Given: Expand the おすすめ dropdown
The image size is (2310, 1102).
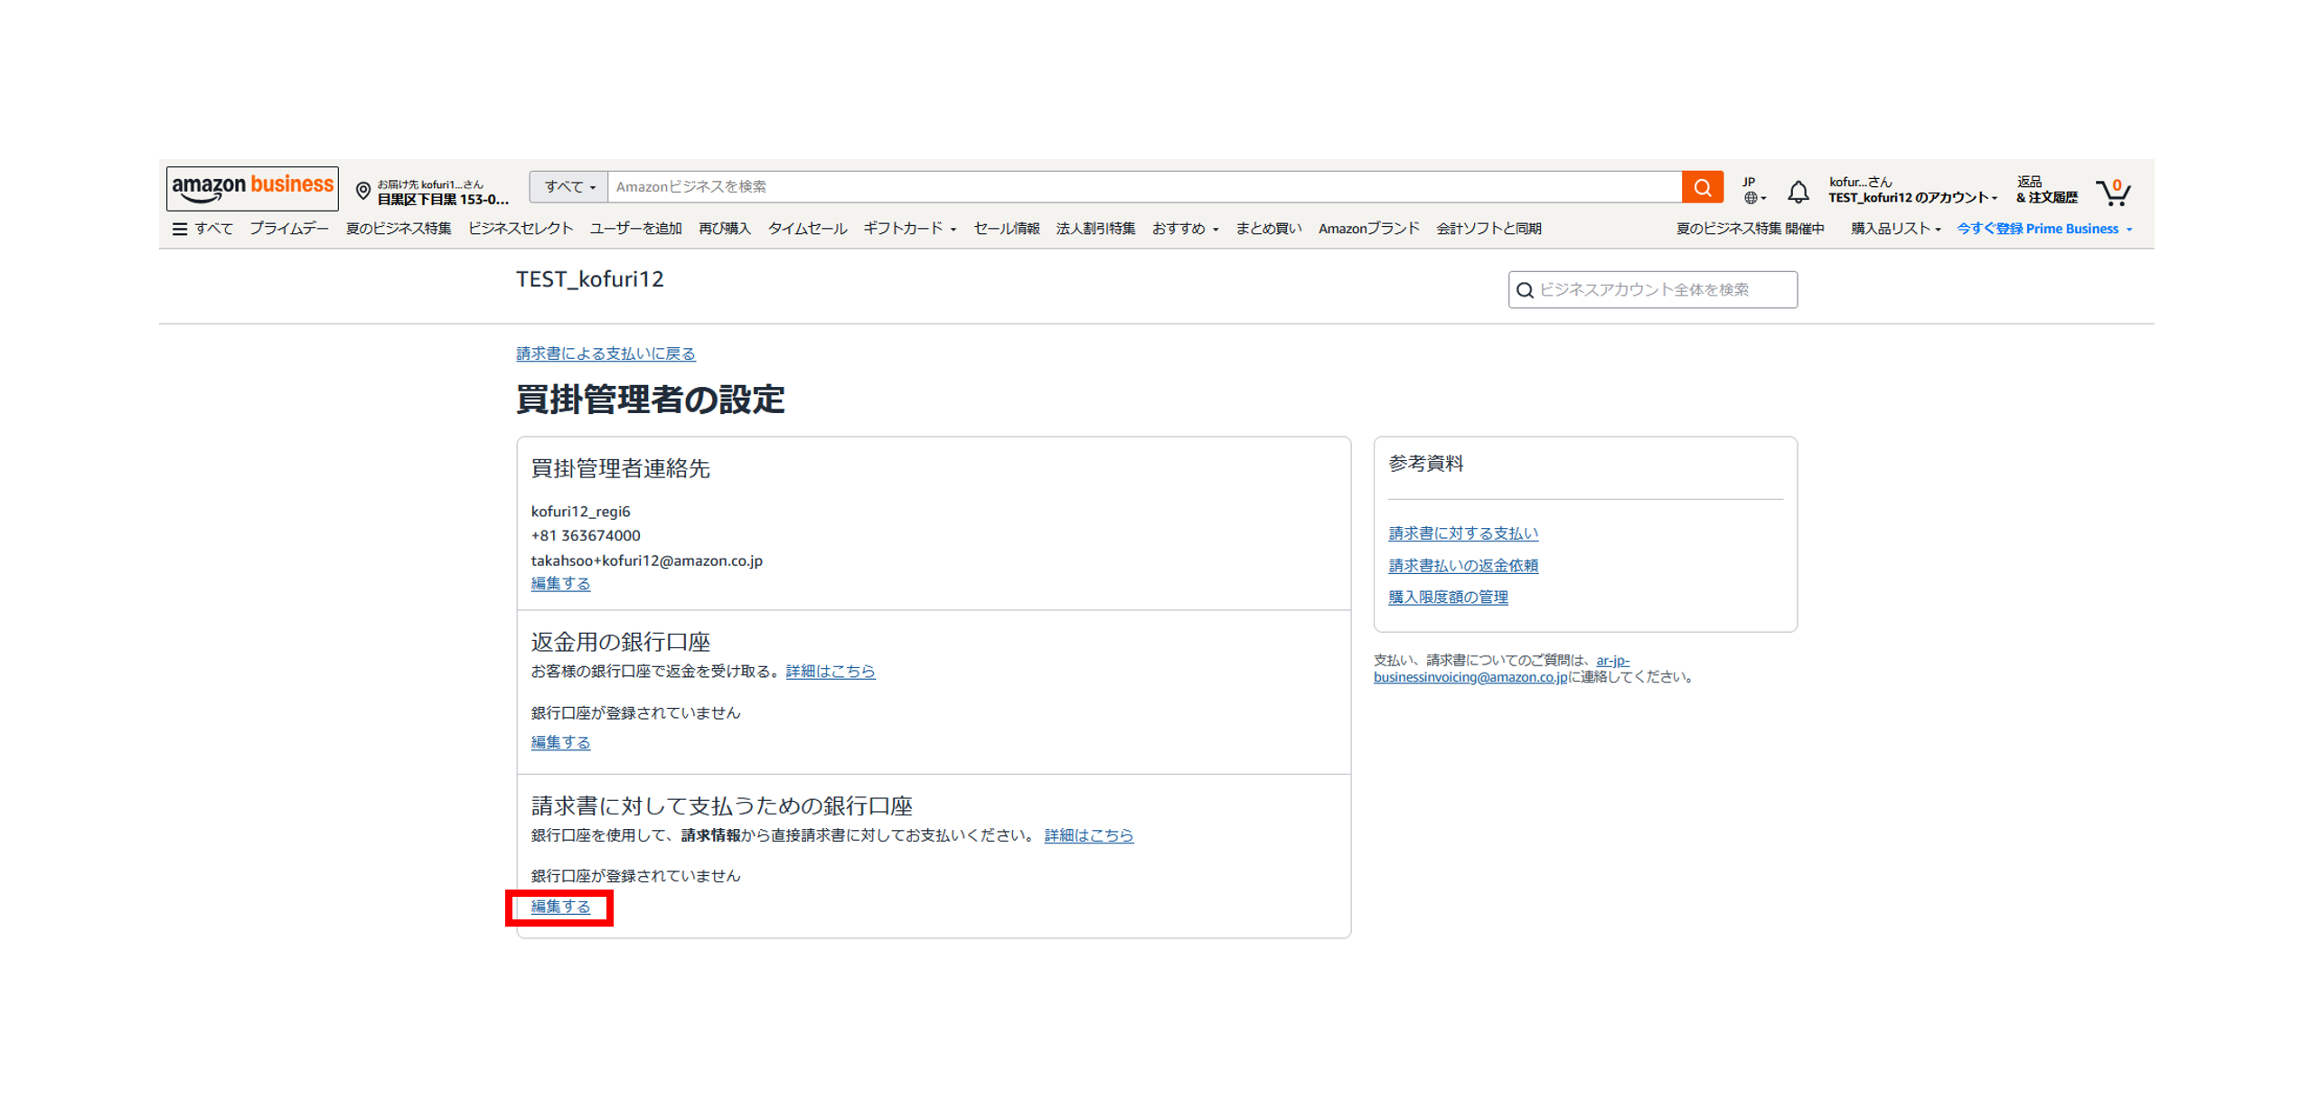Looking at the screenshot, I should point(1185,229).
